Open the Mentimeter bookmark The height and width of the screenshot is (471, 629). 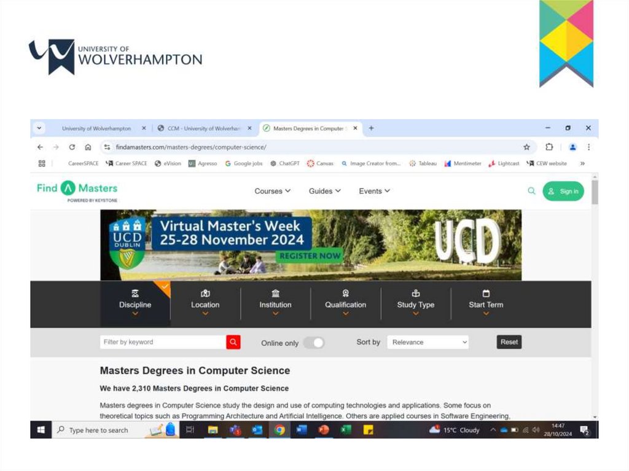coord(463,163)
